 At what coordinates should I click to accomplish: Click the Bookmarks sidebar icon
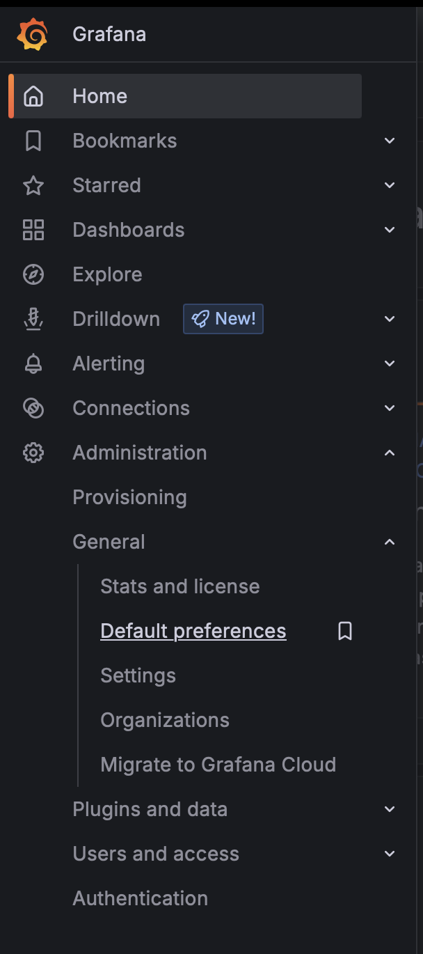click(x=33, y=140)
